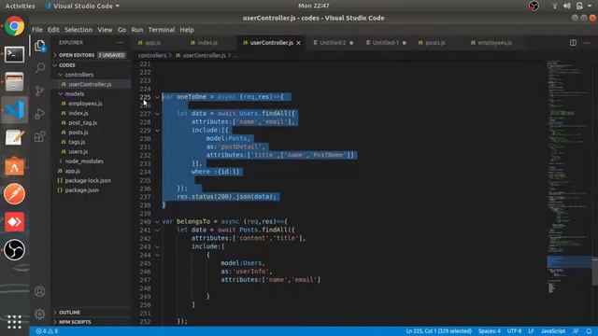Click the UTF-8 encoding status item
Viewport: 598px width, 336px height.
[x=514, y=331]
